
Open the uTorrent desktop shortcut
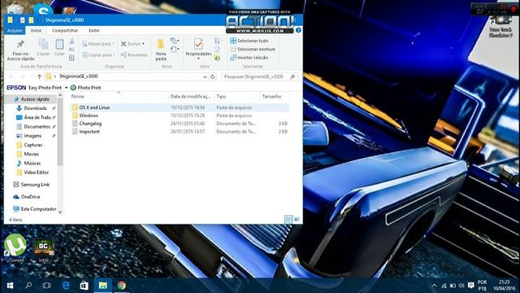point(15,248)
